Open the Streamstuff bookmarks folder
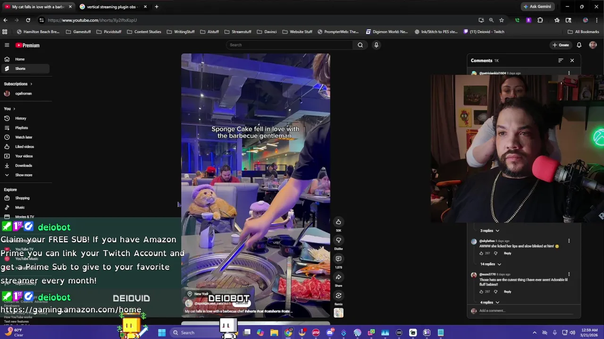 (238, 32)
